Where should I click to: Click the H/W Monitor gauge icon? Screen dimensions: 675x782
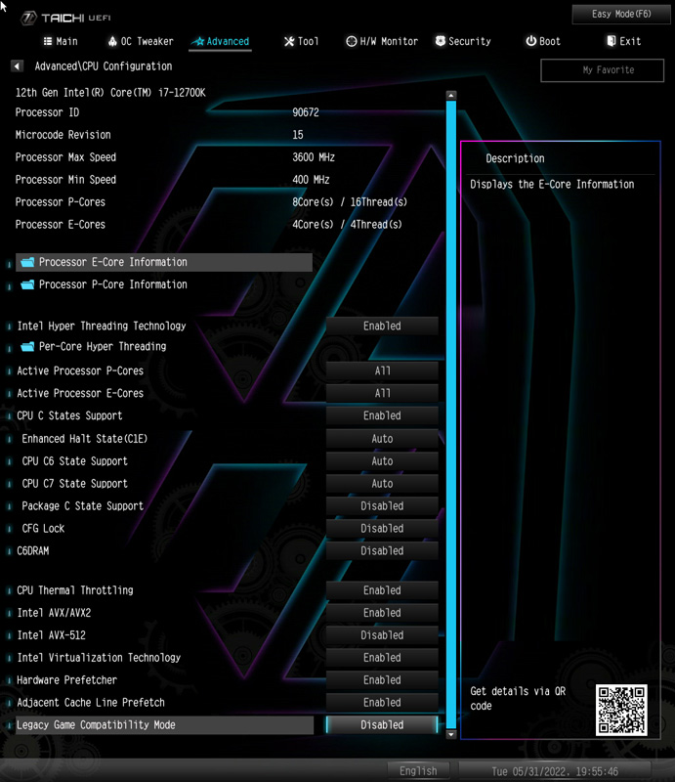pyautogui.click(x=352, y=41)
